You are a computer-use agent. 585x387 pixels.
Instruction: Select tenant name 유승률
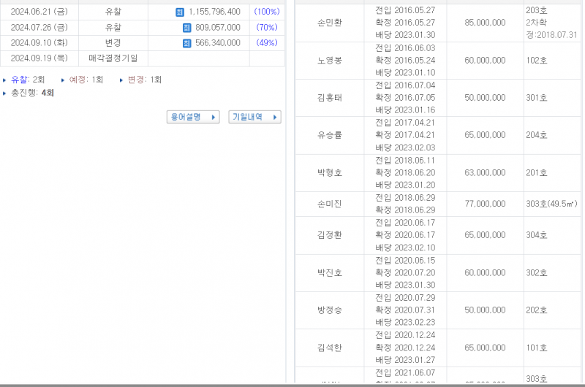pyautogui.click(x=330, y=135)
